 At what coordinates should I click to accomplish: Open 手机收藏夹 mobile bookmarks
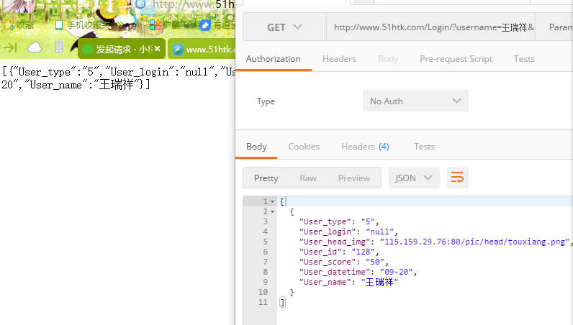tap(82, 25)
